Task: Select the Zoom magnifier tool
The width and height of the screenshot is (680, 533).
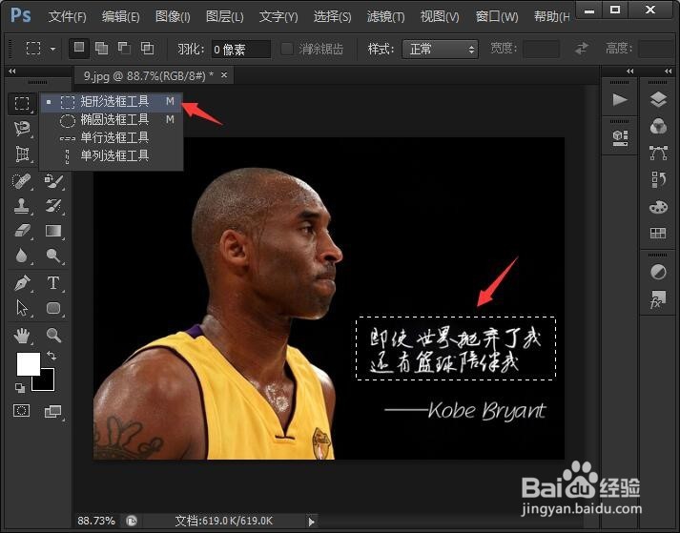Action: coord(53,336)
